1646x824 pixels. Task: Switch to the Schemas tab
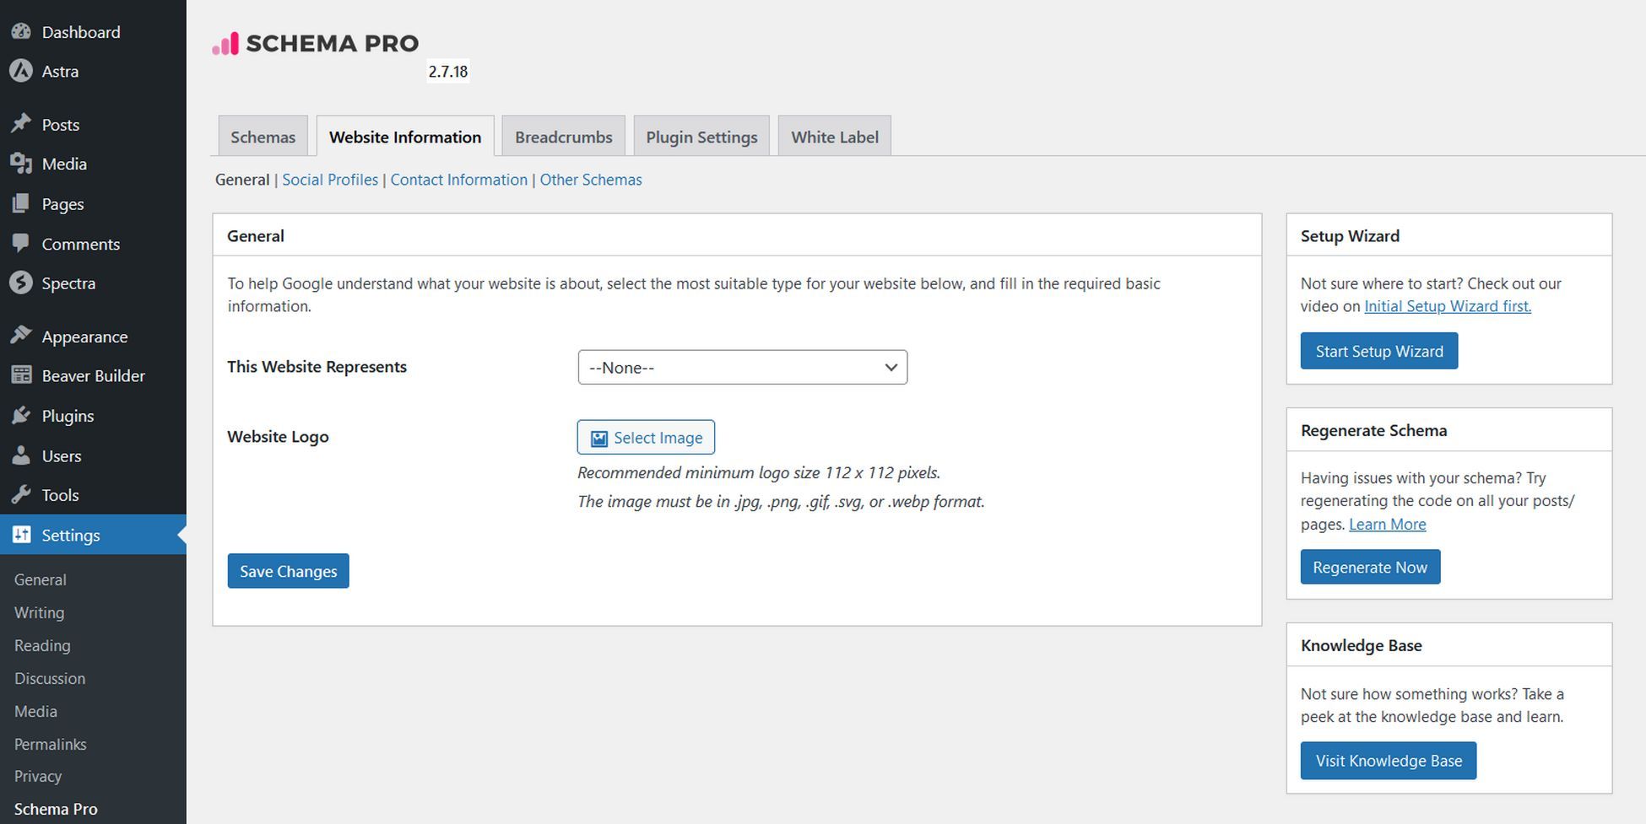click(263, 137)
